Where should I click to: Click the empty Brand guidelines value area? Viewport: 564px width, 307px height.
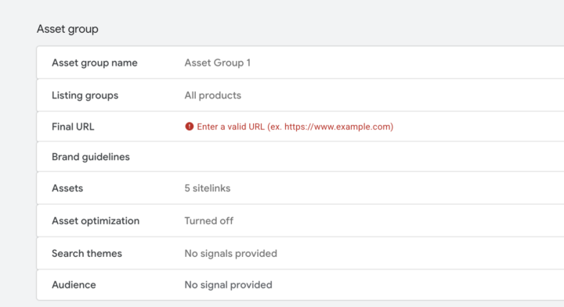click(x=374, y=157)
